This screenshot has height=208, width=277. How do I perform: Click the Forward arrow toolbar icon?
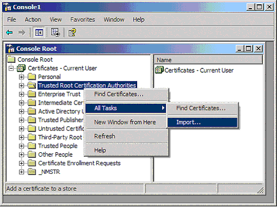(22, 32)
